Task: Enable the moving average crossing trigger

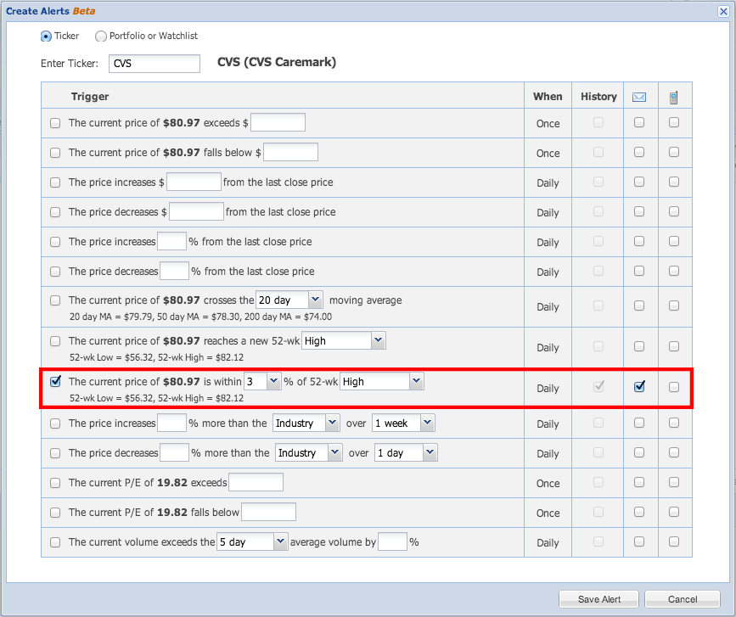Action: [55, 300]
